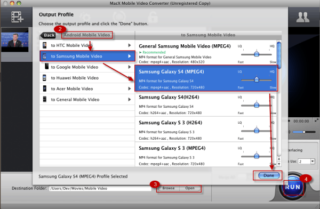Click the Google phone icon
The height and width of the screenshot is (209, 320).
[x=47, y=66]
